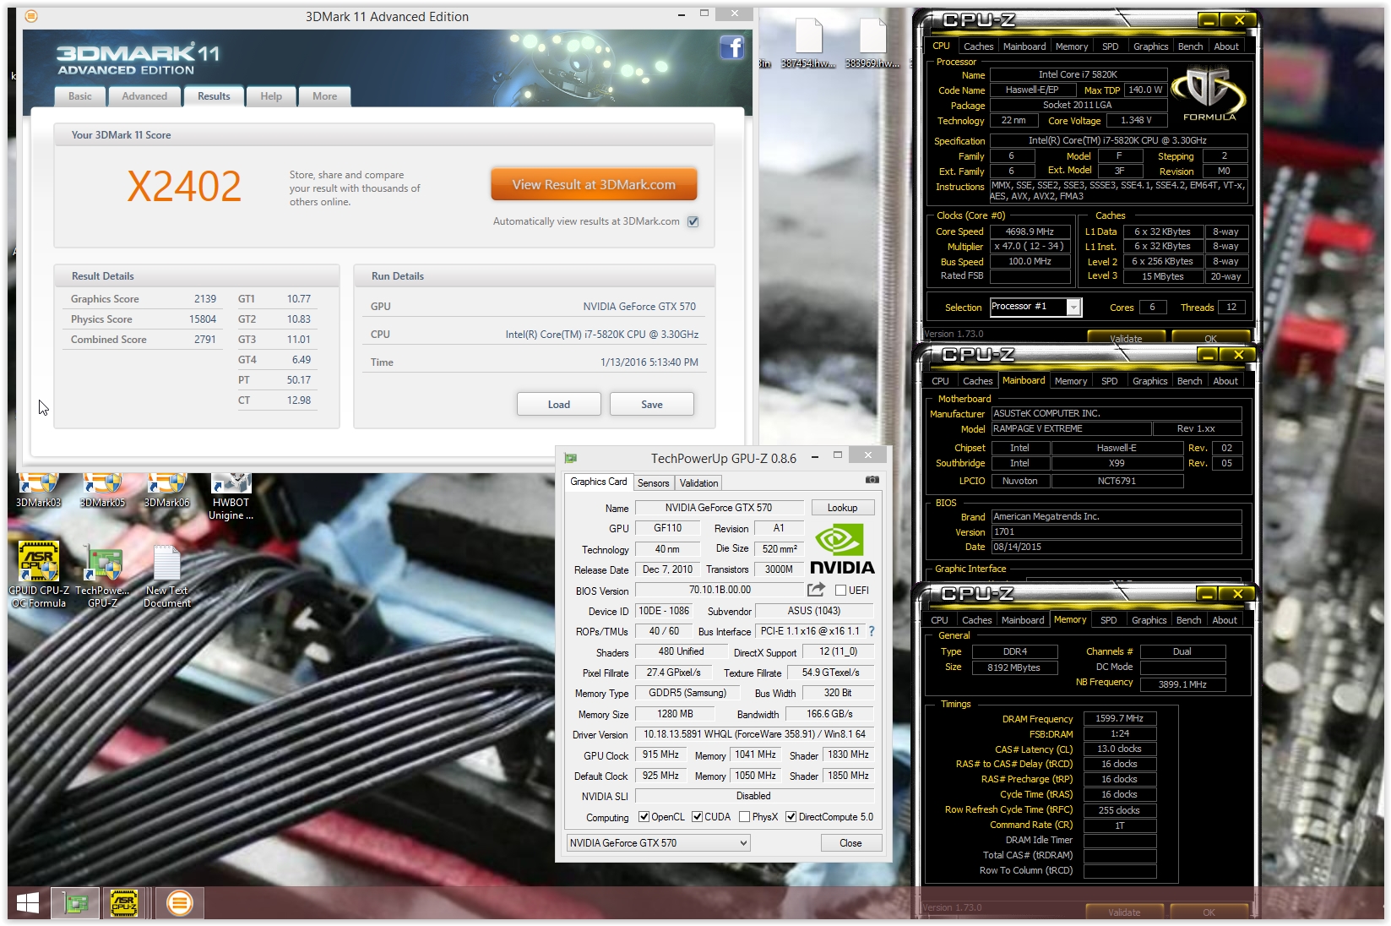The height and width of the screenshot is (926, 1391).
Task: Click the Lookup button in GPU-Z
Action: [x=842, y=508]
